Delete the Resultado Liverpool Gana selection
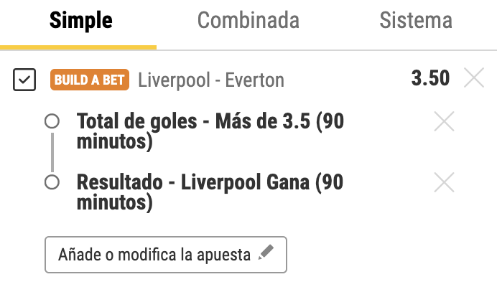 point(445,184)
